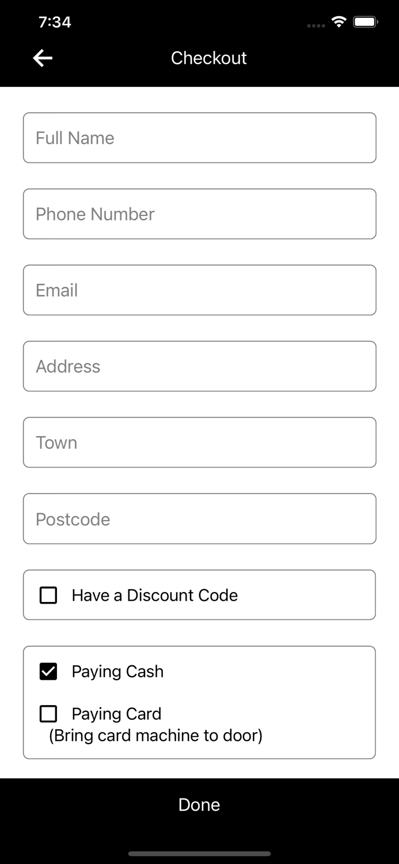Click the Email text field
This screenshot has height=864, width=399.
[x=199, y=290]
